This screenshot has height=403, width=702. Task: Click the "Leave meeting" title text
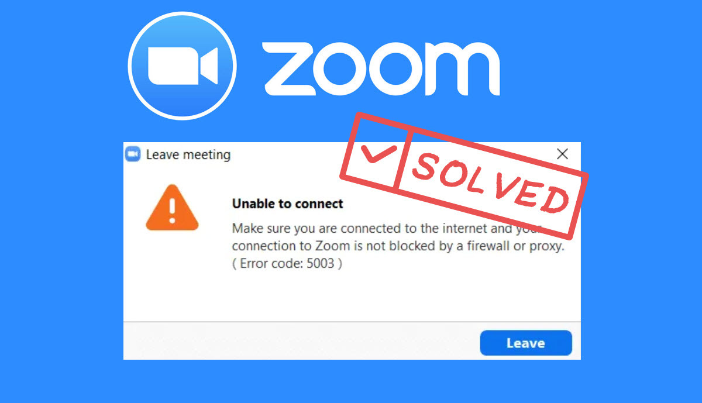188,155
